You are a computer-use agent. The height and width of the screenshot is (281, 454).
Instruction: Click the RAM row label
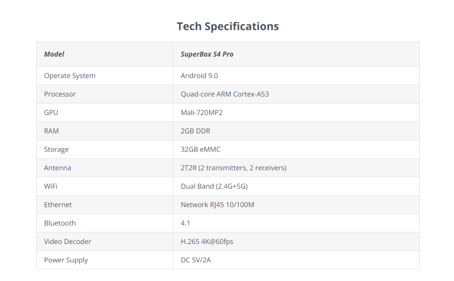[51, 131]
